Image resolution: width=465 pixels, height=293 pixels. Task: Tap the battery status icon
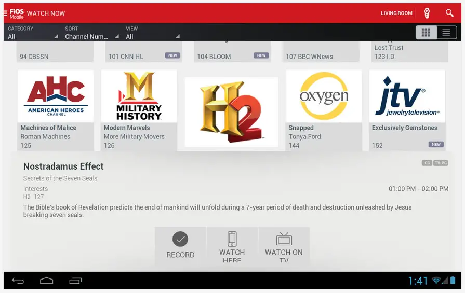click(453, 280)
